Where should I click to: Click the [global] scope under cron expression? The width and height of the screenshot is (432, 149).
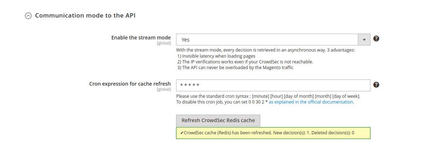pos(164,89)
